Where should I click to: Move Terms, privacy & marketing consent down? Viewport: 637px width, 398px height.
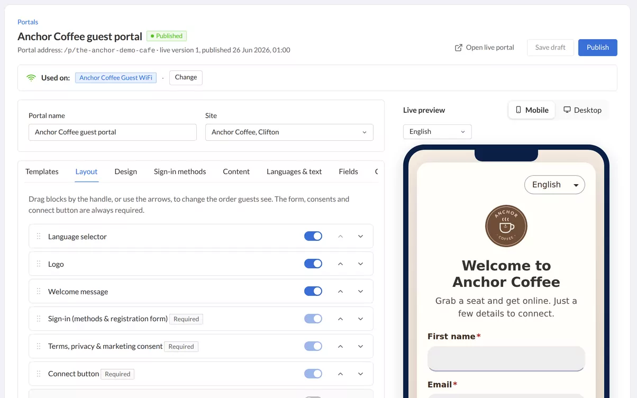click(360, 346)
